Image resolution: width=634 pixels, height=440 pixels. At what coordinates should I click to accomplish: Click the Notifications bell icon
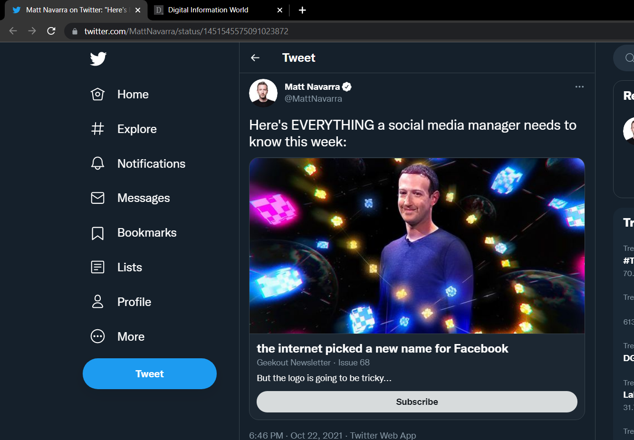pyautogui.click(x=97, y=163)
